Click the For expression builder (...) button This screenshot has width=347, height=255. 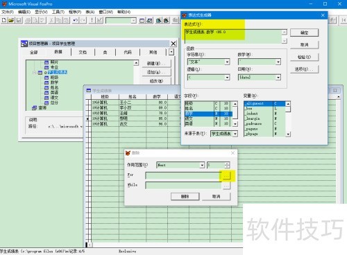pos(227,176)
